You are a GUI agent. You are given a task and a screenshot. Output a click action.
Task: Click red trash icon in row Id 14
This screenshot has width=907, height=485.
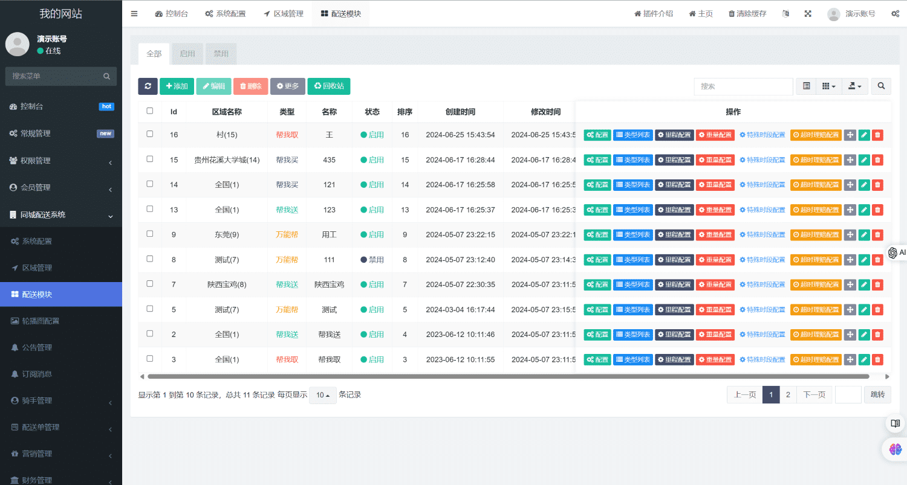coord(878,185)
